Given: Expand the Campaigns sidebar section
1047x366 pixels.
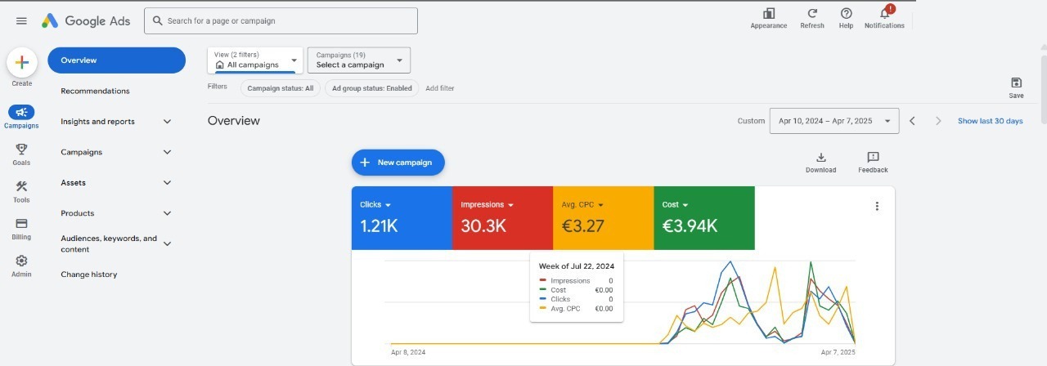Looking at the screenshot, I should pyautogui.click(x=167, y=152).
